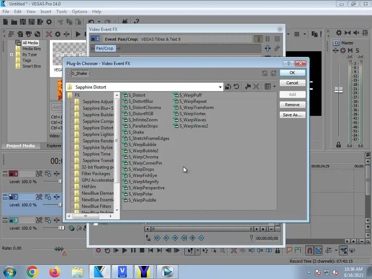Click the Cancel button in Plug-In Chooser
Screen dimensions: 372x279
click(292, 83)
